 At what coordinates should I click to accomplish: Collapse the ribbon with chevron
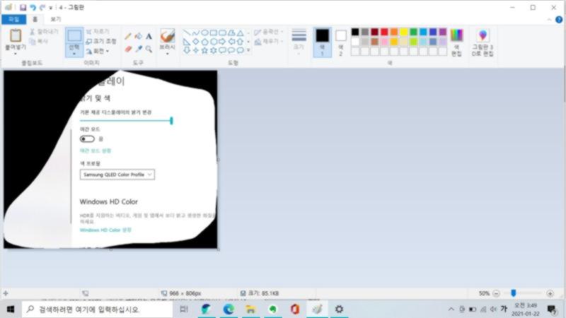[549, 20]
